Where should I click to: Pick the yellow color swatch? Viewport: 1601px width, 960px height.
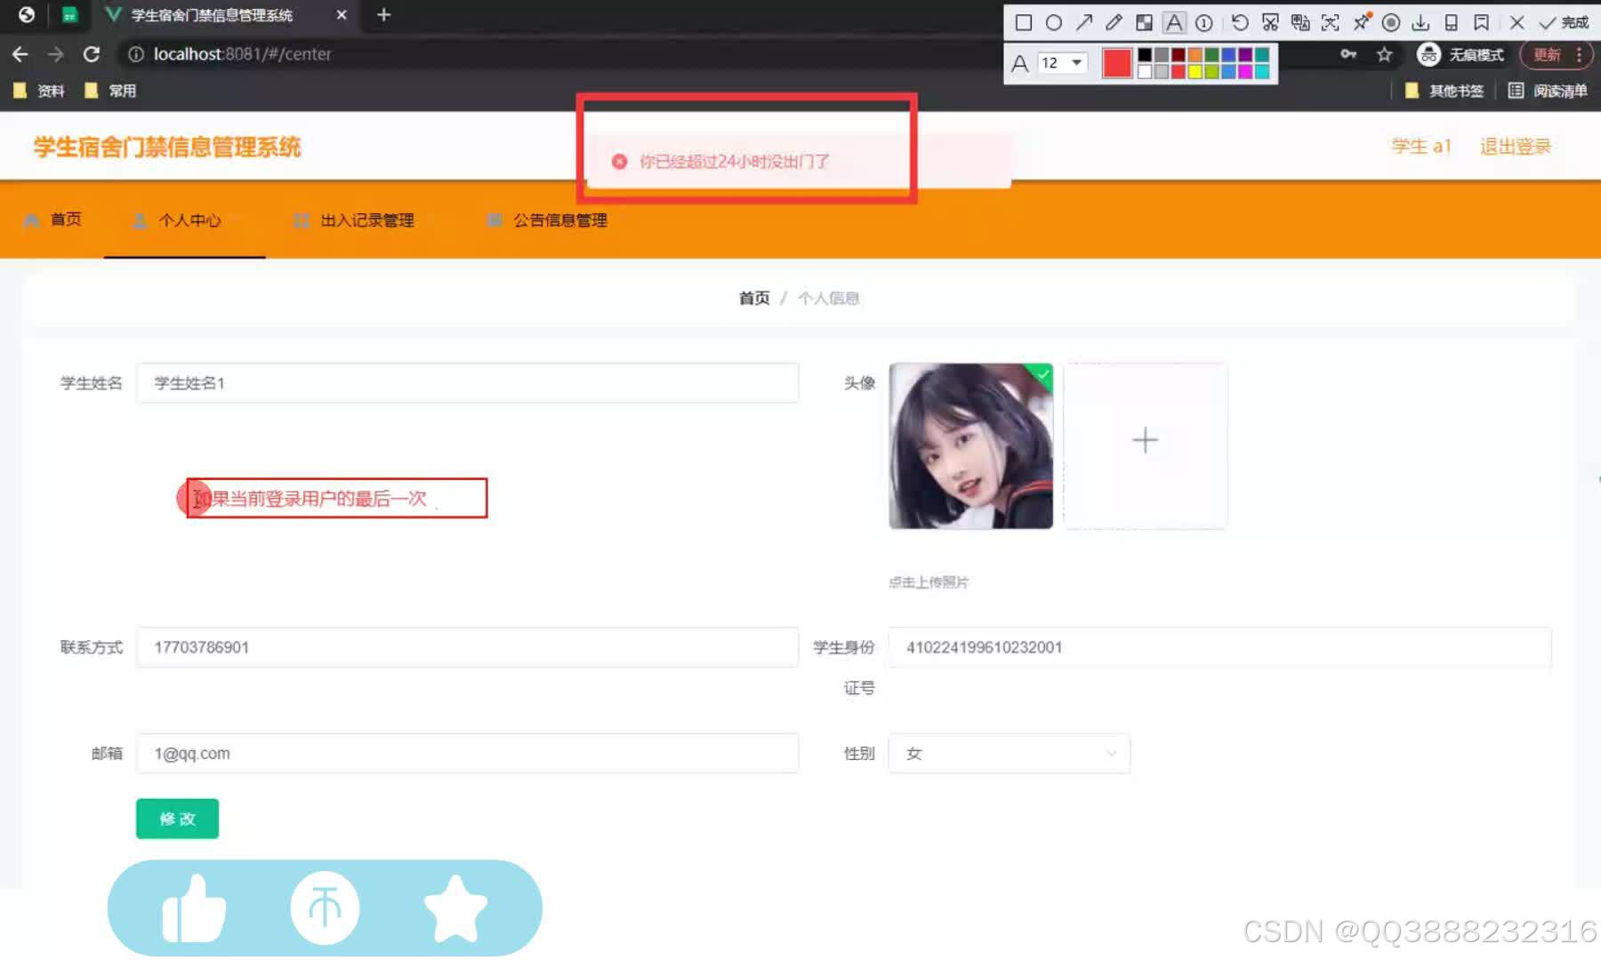pyautogui.click(x=1195, y=71)
